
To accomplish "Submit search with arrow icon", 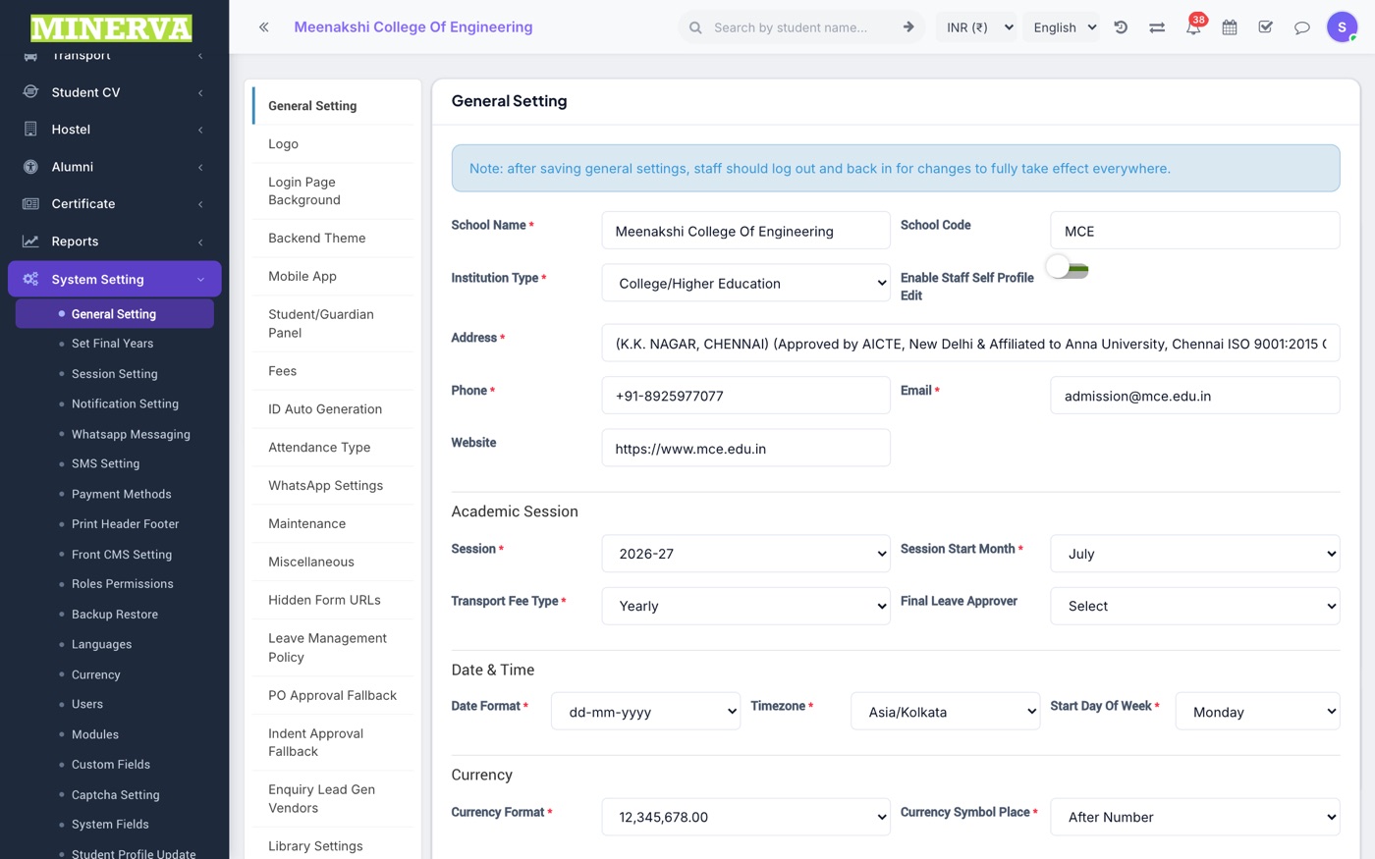I will coord(908,27).
